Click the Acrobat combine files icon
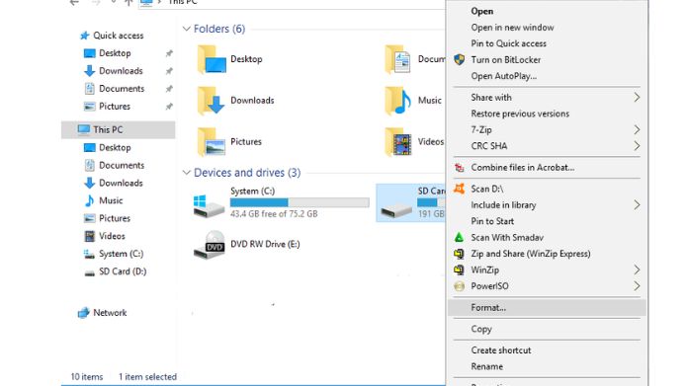Image resolution: width=688 pixels, height=386 pixels. pyautogui.click(x=459, y=168)
